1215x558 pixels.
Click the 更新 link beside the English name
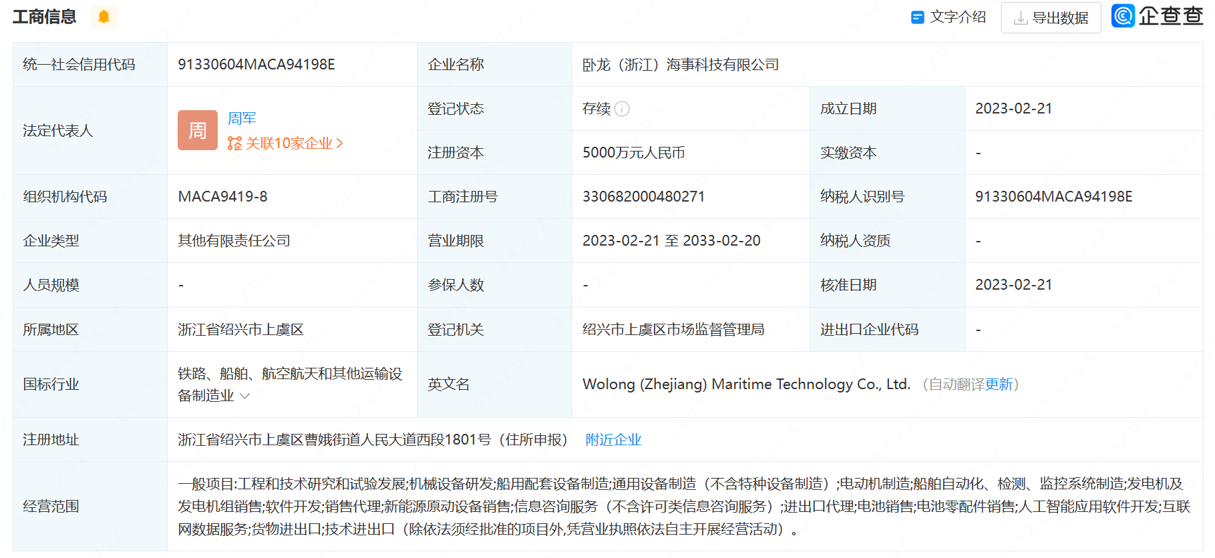pyautogui.click(x=999, y=384)
